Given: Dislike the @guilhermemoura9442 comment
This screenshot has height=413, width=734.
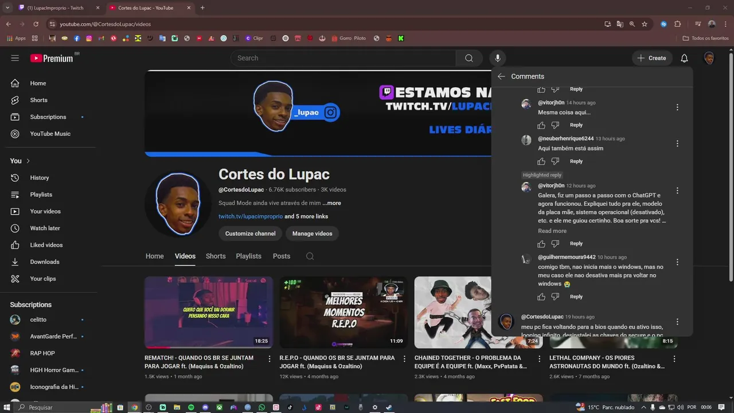Looking at the screenshot, I should [x=555, y=297].
